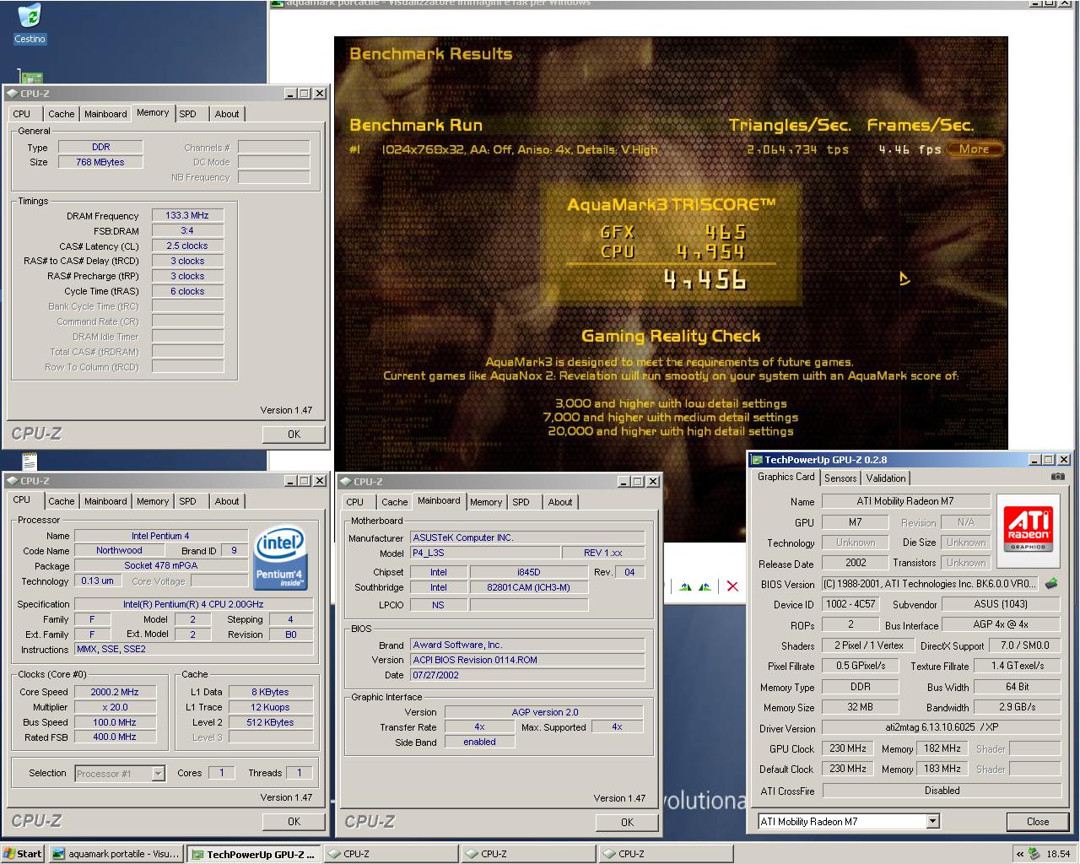
Task: Open Memory tab in the CPU-Z Mainboard window
Action: pos(486,502)
